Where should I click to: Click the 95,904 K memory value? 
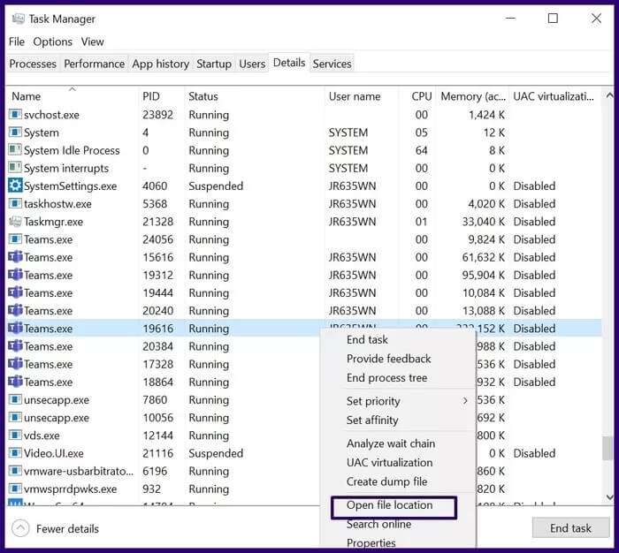[x=483, y=275]
